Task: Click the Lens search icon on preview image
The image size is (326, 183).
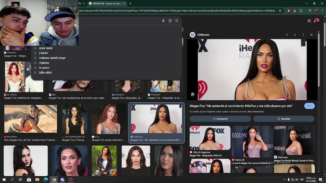Action: pos(193,95)
